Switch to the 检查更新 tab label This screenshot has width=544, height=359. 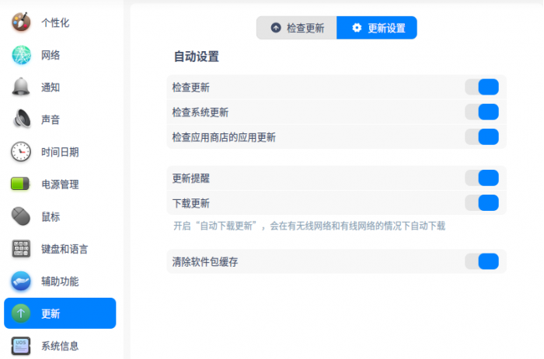coord(305,28)
